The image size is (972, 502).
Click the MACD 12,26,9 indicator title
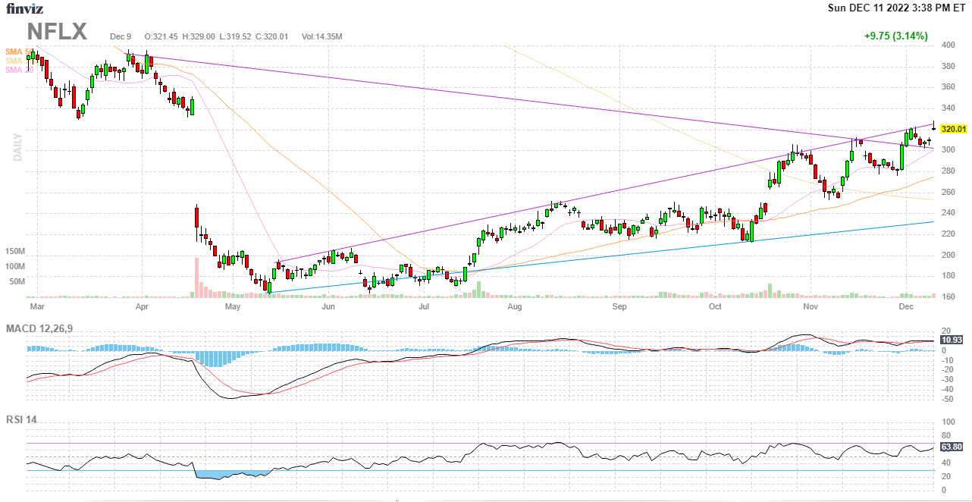(x=45, y=328)
